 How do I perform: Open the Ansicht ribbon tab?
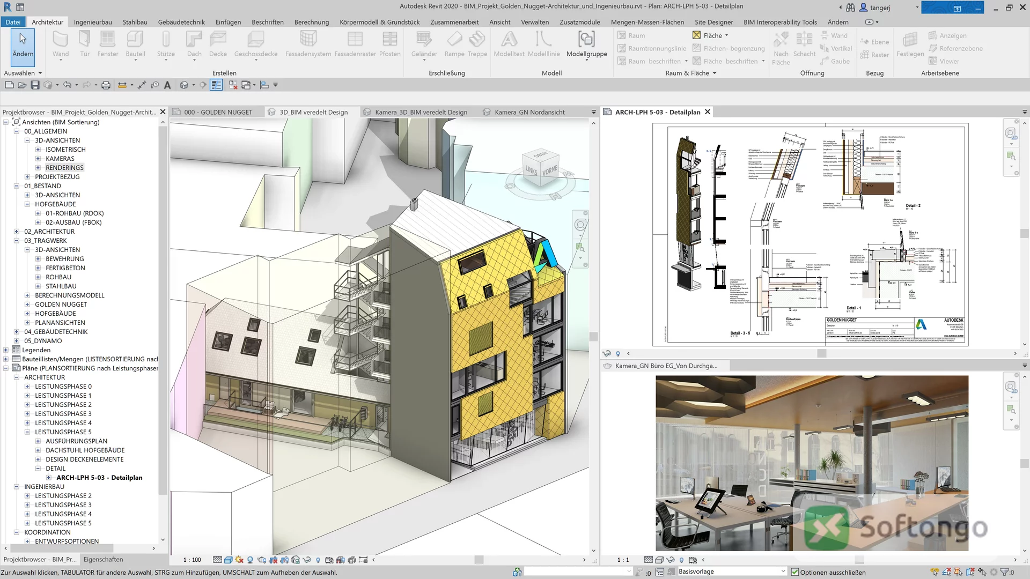[499, 22]
